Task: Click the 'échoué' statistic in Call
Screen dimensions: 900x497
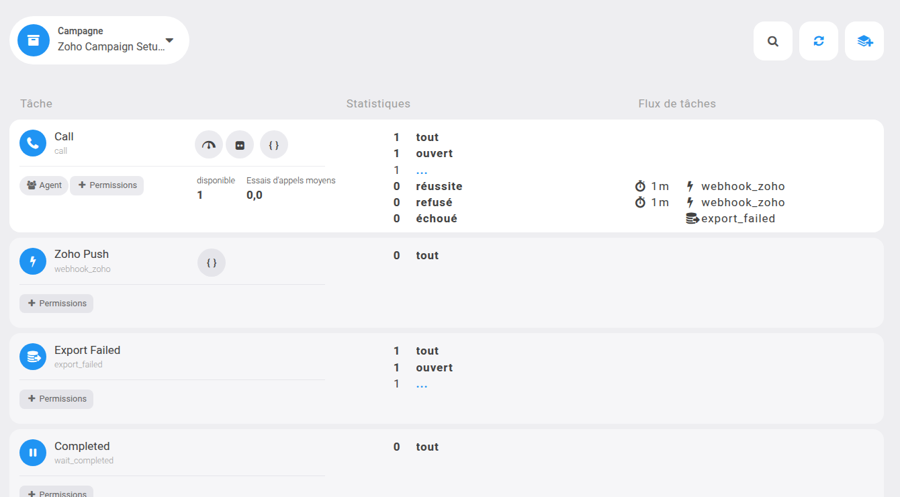Action: [x=437, y=218]
